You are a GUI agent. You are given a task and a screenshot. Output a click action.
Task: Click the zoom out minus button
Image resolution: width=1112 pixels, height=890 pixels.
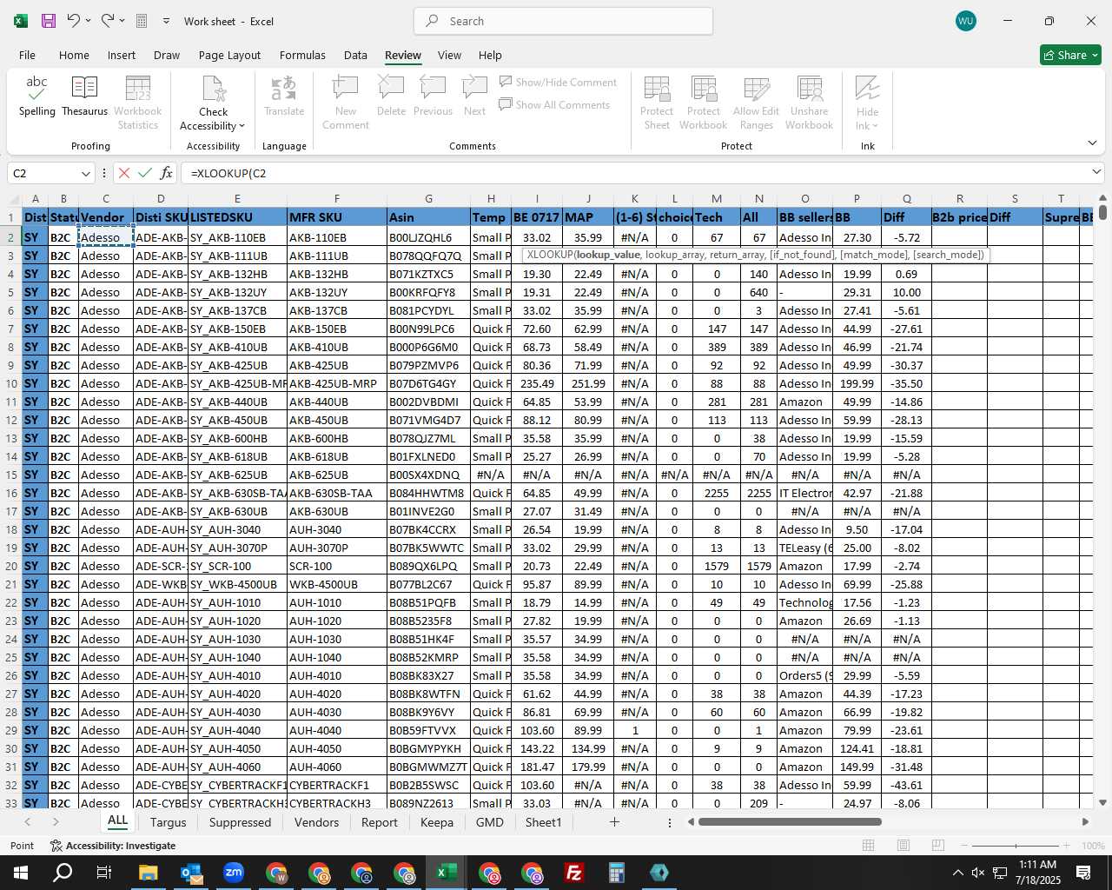[964, 846]
